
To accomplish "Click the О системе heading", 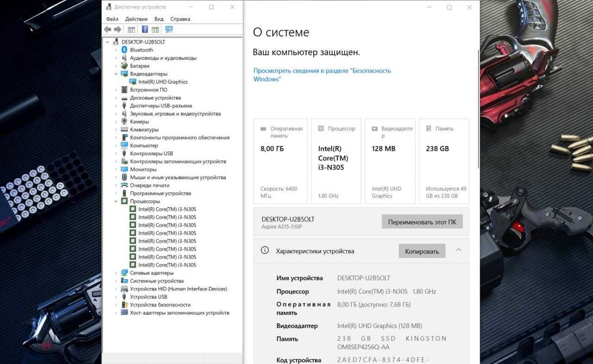I will pos(281,32).
